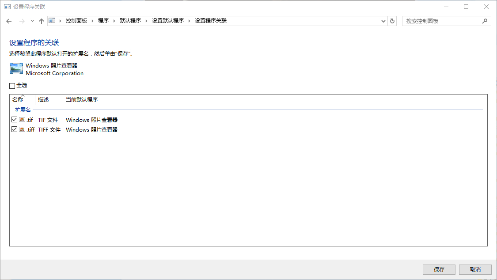Viewport: 497px width, 280px height.
Task: Click Windows 照片查看器 in .tiff row
Action: click(91, 129)
